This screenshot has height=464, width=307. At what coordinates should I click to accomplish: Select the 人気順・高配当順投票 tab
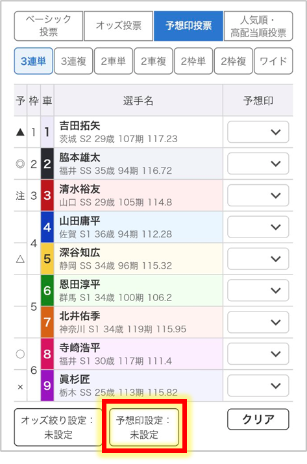point(258,26)
